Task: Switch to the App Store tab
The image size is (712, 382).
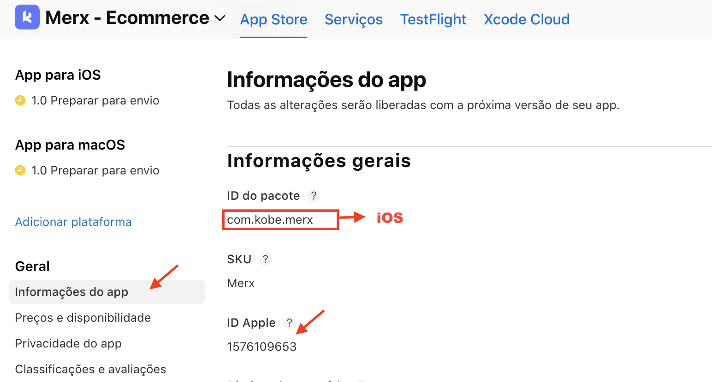Action: click(x=273, y=19)
